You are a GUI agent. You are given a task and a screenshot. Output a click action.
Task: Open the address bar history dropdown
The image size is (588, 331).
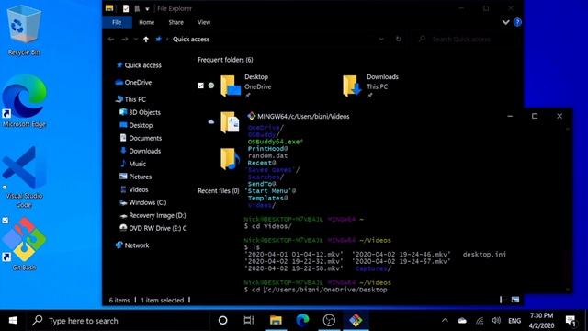381,39
